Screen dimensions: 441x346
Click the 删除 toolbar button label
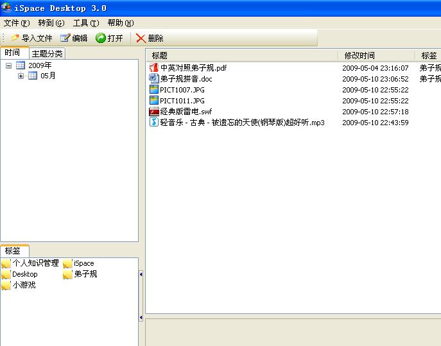tap(155, 38)
